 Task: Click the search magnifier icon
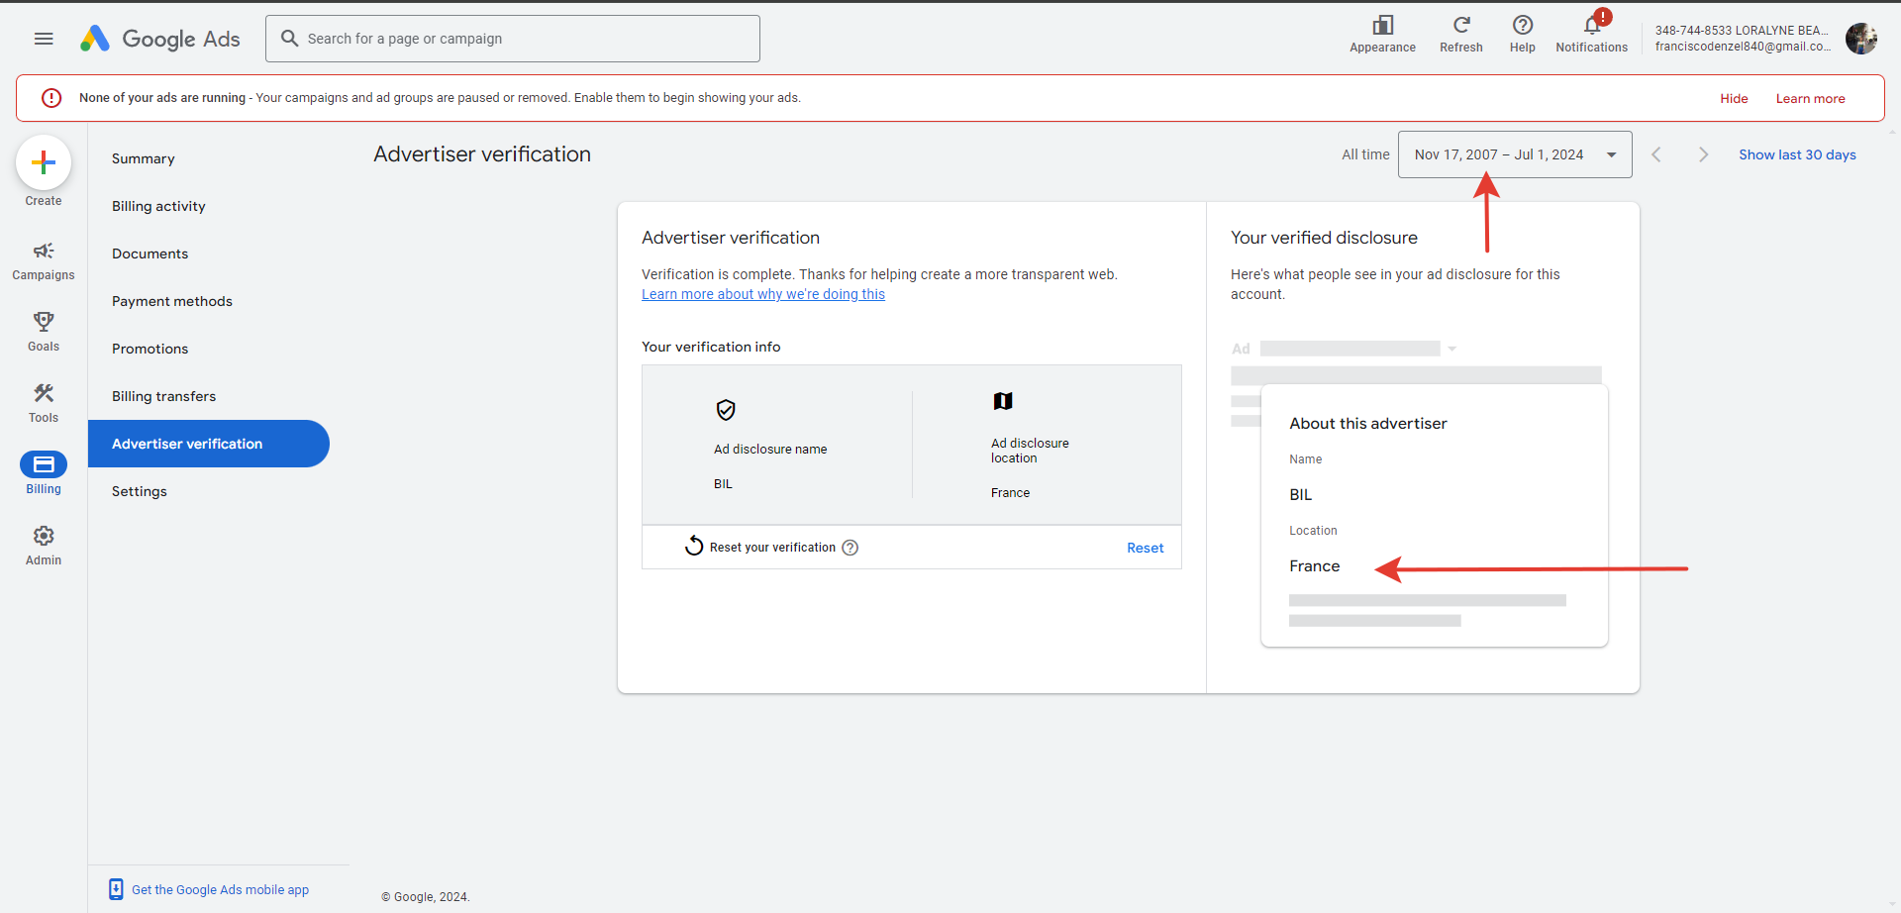coord(290,39)
